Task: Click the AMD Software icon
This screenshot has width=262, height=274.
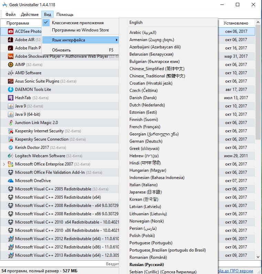Action: 11,73
